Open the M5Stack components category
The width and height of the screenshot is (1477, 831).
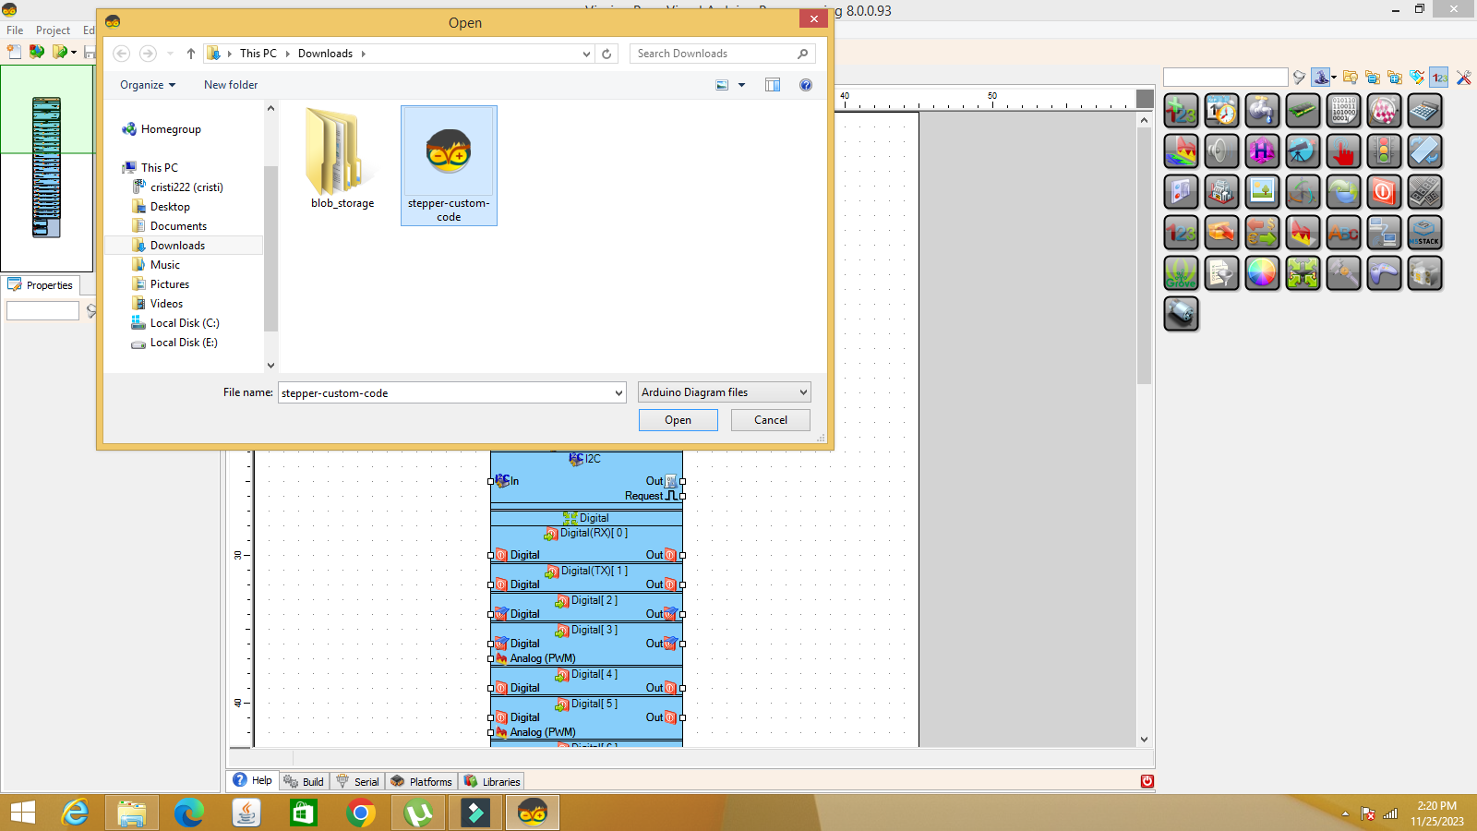(1424, 232)
